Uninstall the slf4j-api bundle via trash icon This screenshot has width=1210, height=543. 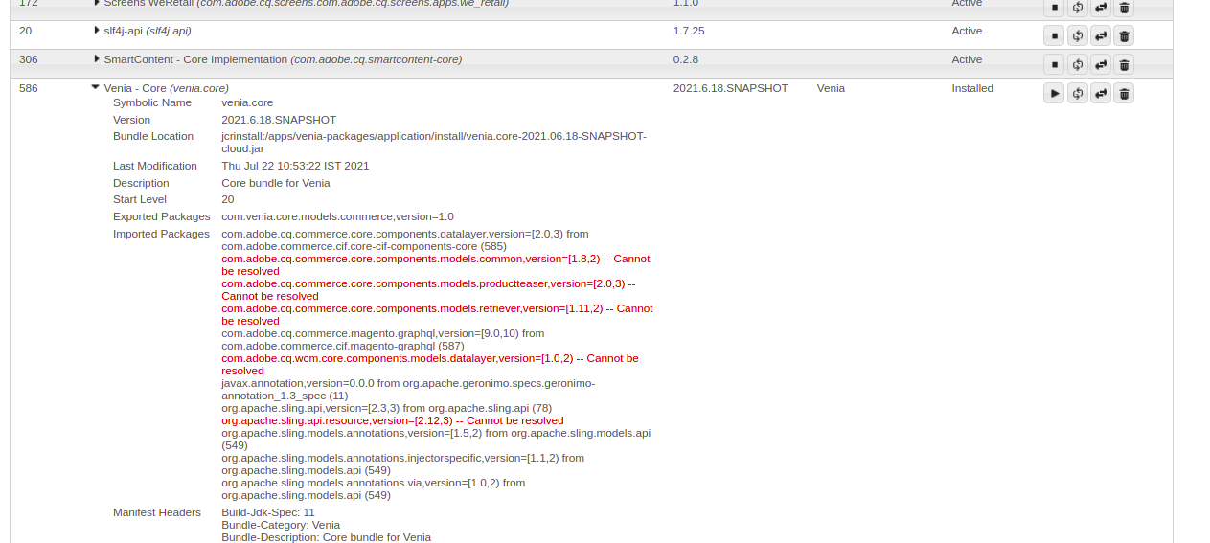pyautogui.click(x=1124, y=36)
